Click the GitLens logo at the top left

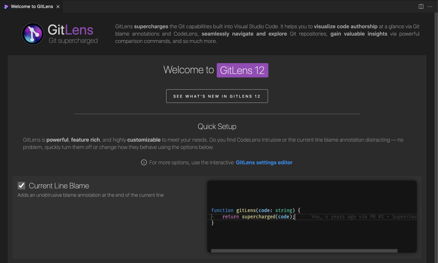click(32, 34)
